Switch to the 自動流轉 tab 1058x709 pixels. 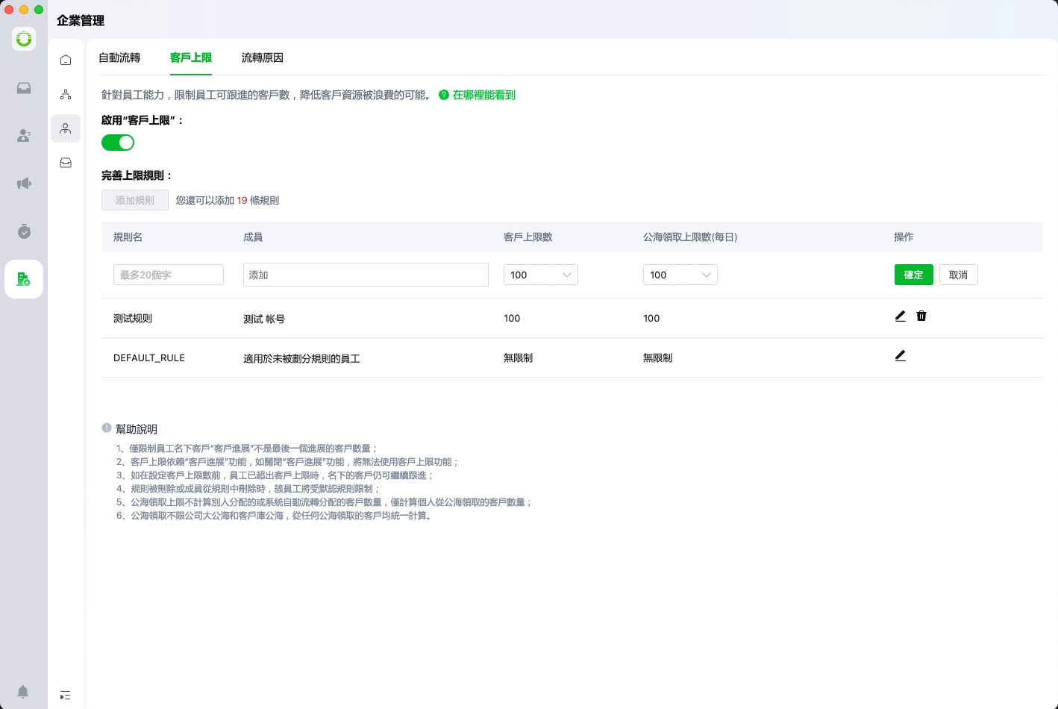point(119,57)
